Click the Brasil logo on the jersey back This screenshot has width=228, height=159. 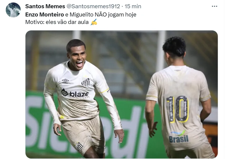[179, 137]
